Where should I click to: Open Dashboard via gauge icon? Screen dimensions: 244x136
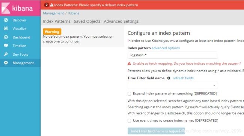[6, 37]
